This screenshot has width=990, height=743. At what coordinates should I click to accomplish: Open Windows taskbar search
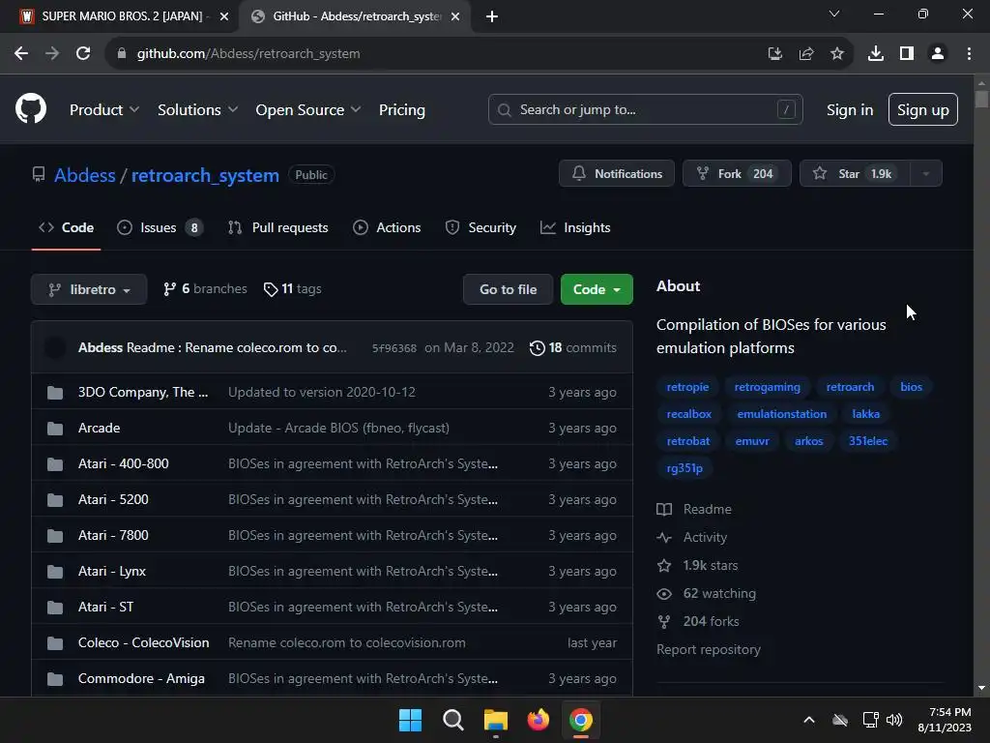[x=453, y=720]
